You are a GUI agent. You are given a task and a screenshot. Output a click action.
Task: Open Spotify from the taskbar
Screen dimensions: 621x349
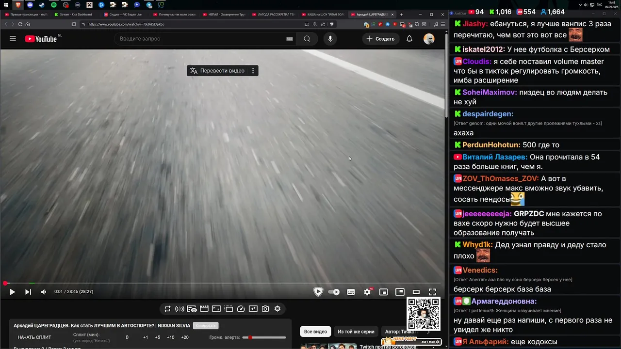pos(54,5)
